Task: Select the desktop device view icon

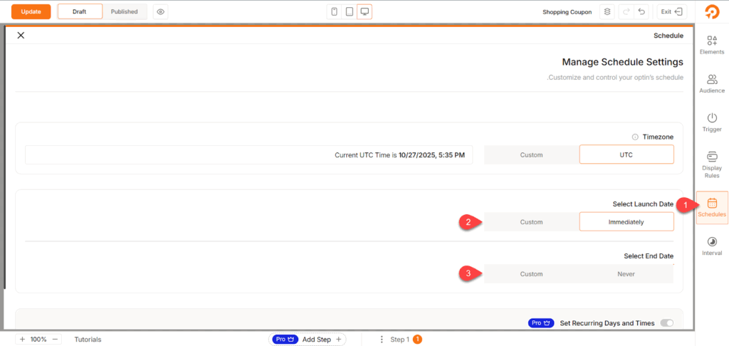Action: point(364,11)
